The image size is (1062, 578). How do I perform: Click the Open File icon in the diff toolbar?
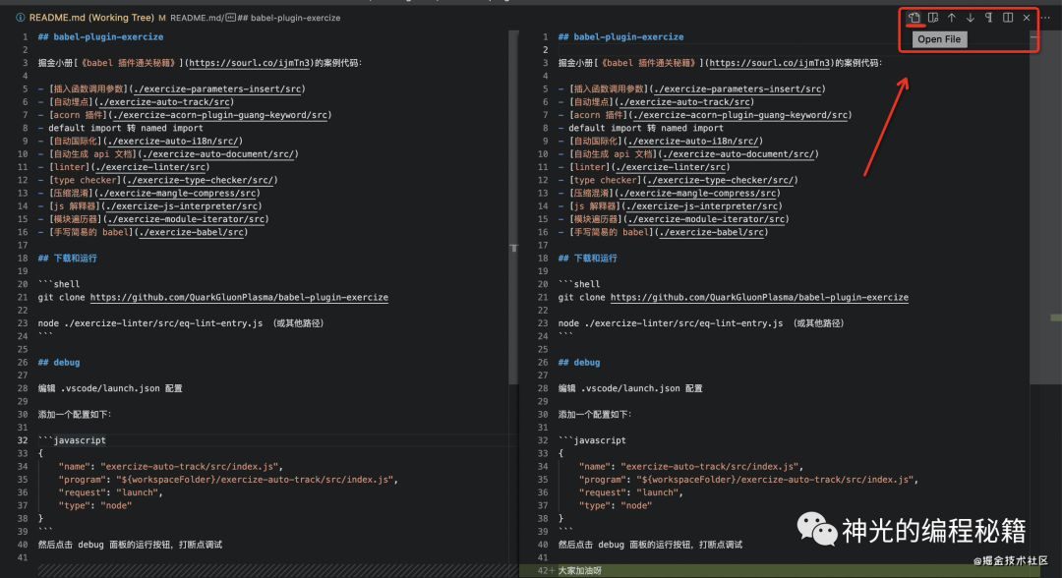pyautogui.click(x=914, y=18)
